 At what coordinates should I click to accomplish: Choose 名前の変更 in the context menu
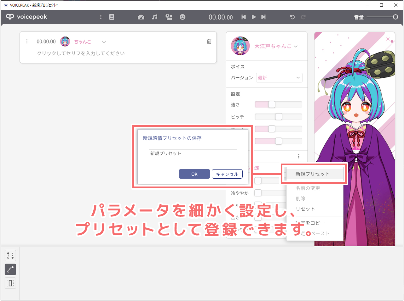[308, 188]
